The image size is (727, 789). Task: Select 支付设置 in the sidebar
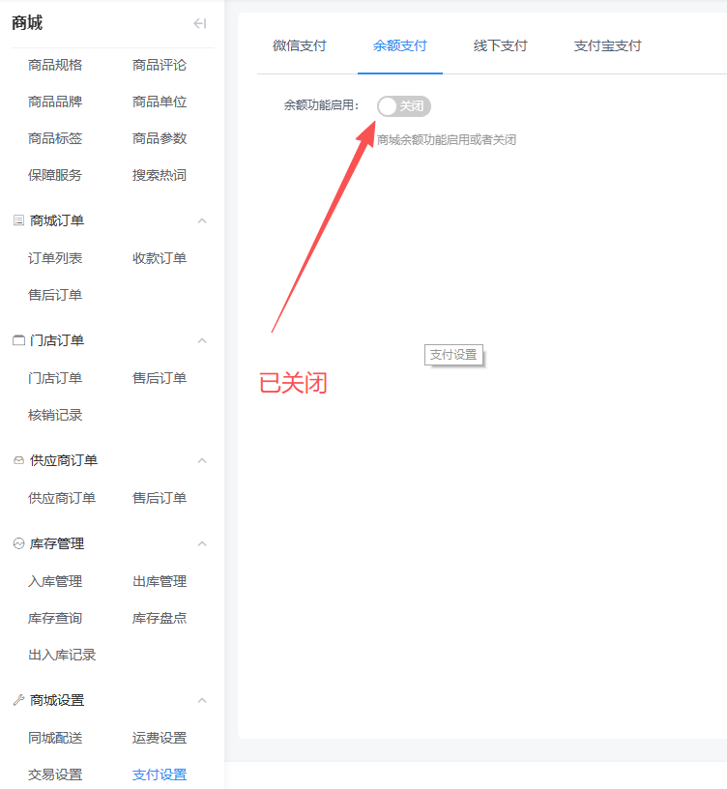click(x=160, y=774)
